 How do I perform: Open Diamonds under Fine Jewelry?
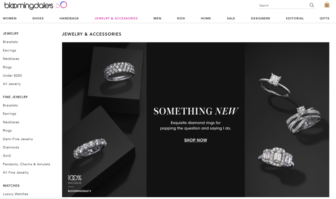[x=11, y=147]
